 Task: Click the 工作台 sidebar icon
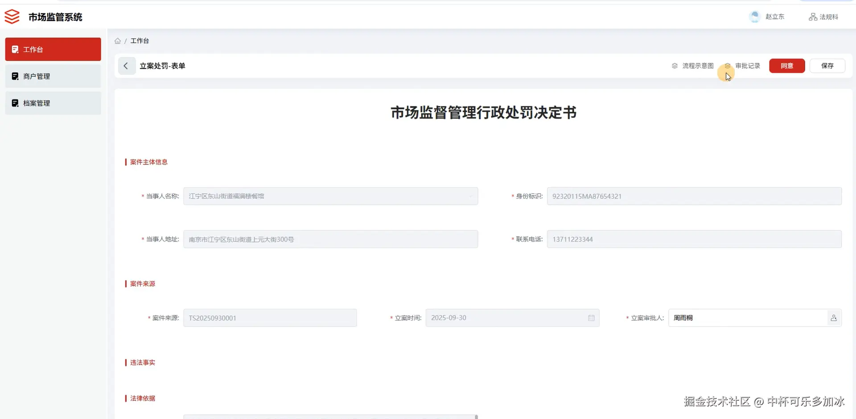(x=15, y=49)
